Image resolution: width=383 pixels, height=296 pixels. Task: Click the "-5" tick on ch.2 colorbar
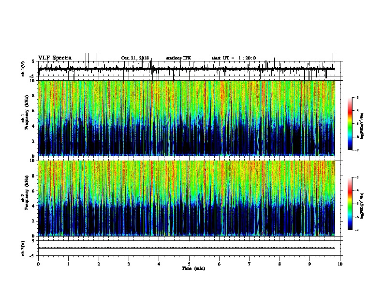coord(357,204)
